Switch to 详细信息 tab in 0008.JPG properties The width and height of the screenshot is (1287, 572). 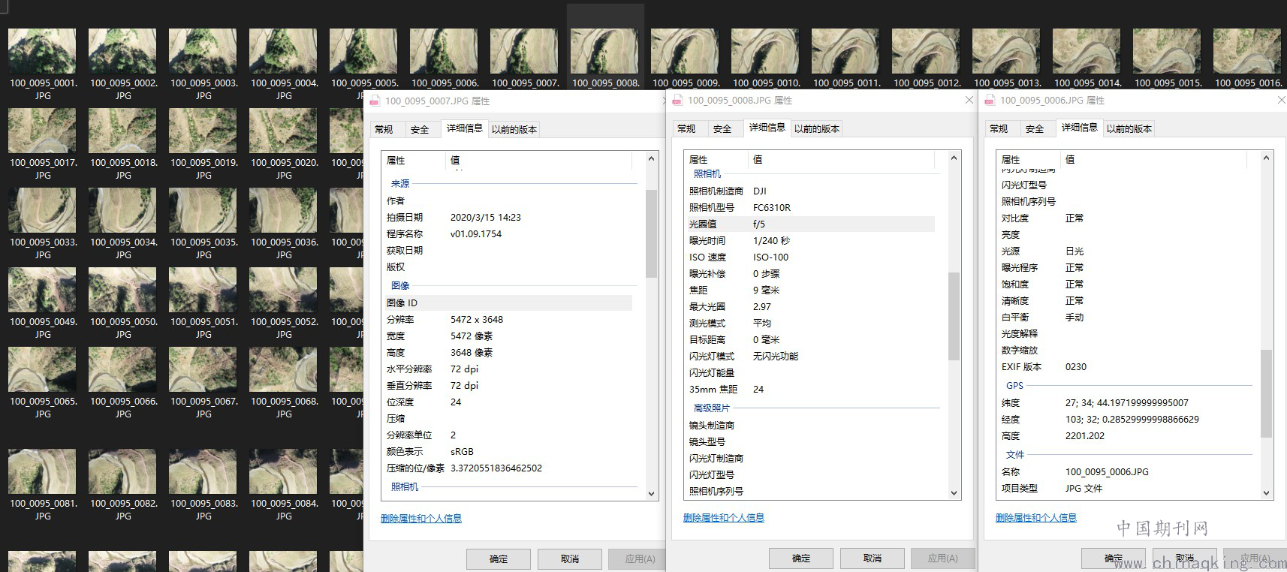tap(767, 128)
